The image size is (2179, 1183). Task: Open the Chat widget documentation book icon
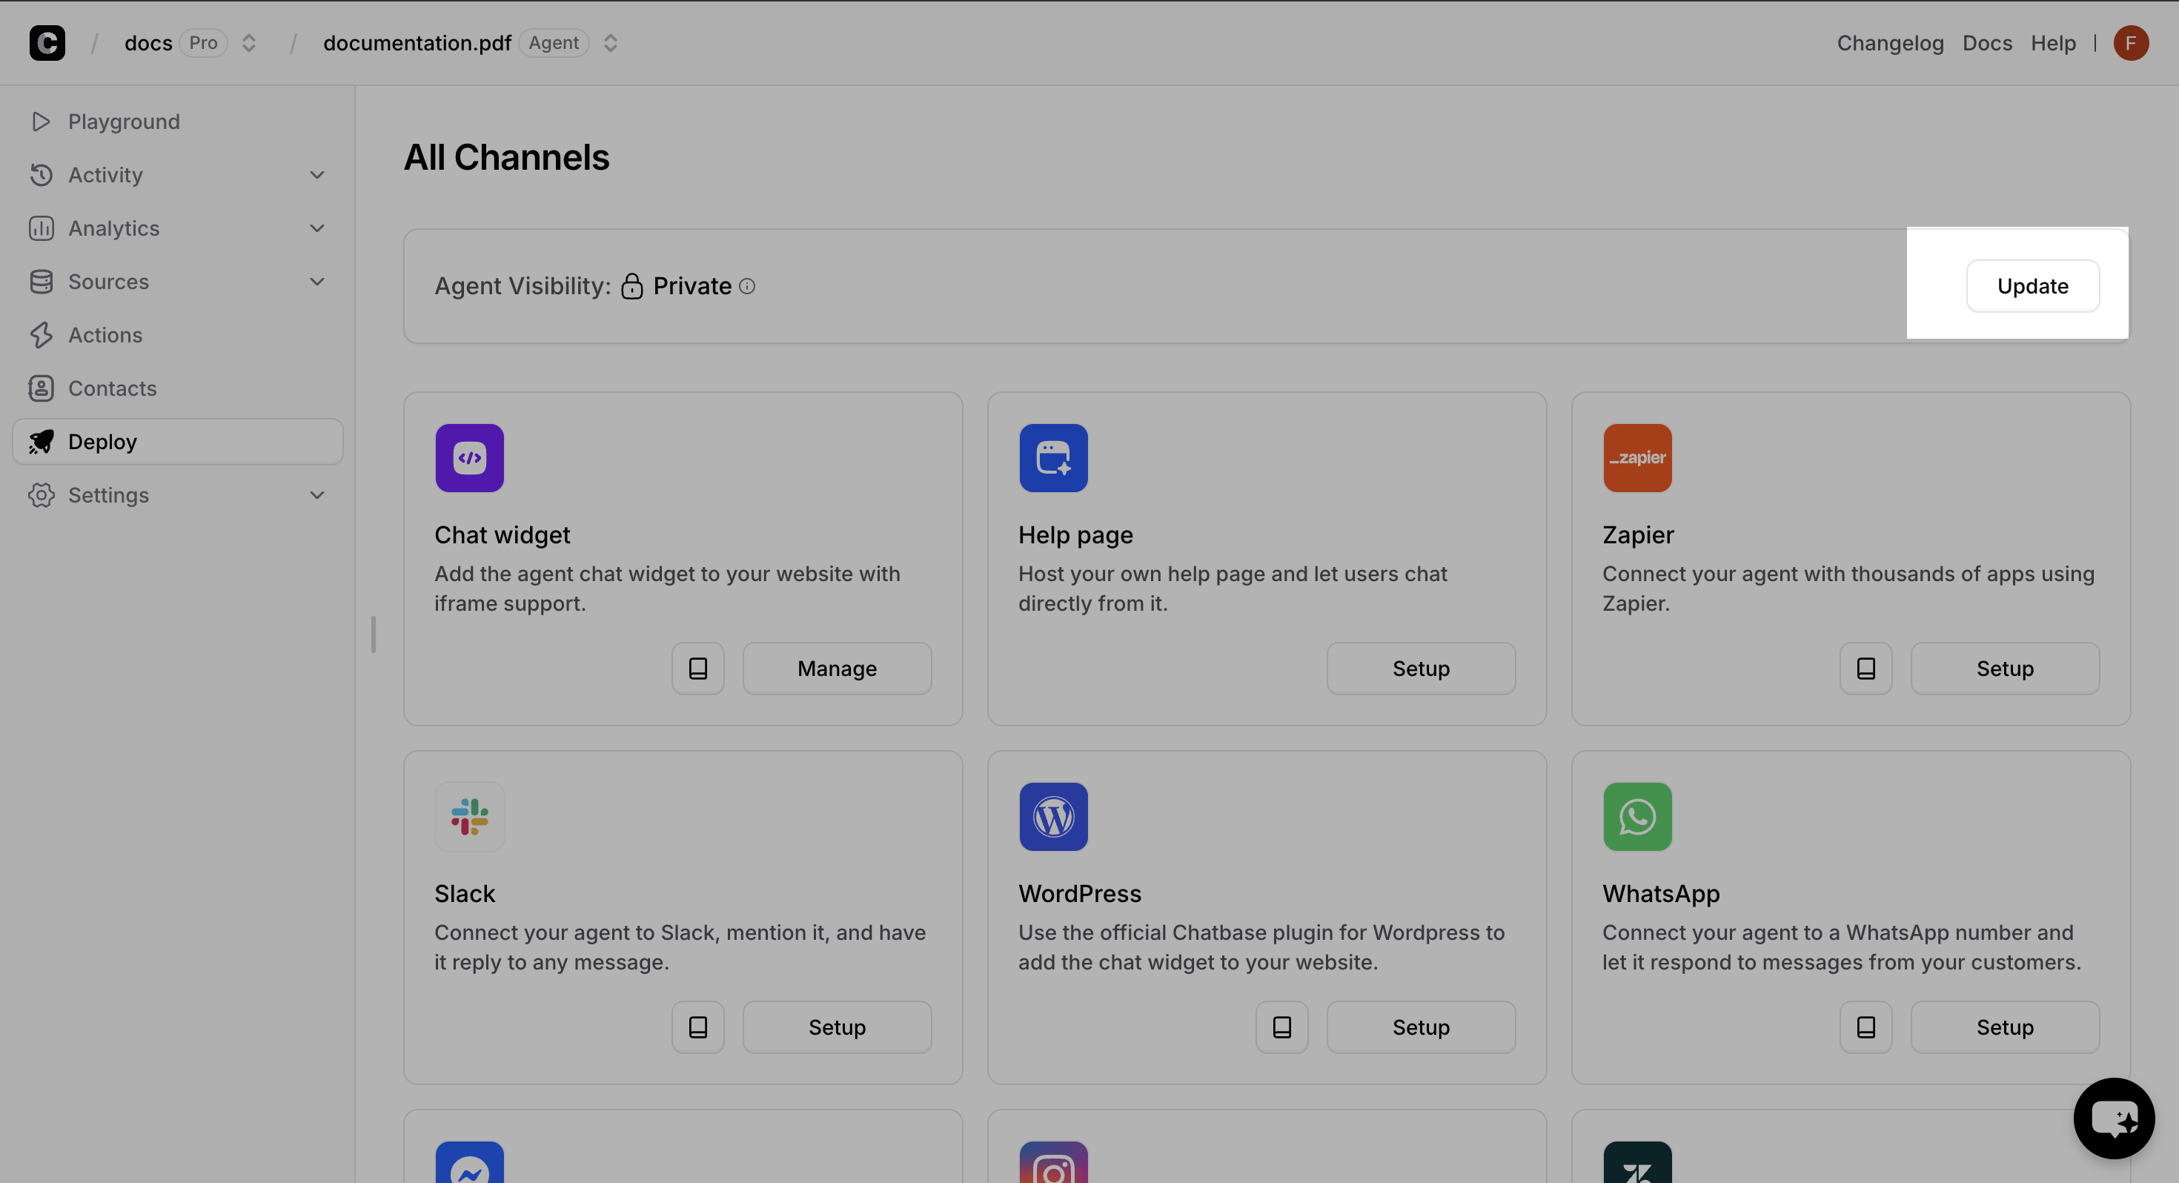click(x=698, y=669)
